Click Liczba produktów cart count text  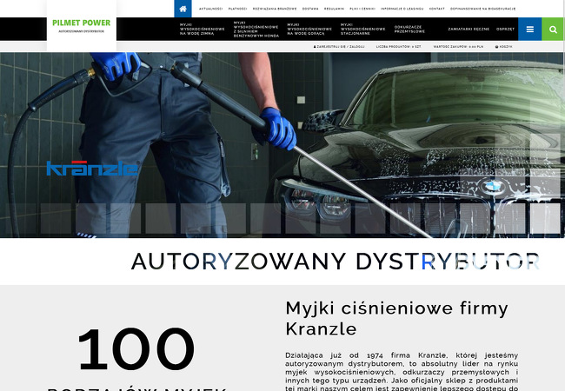coord(398,47)
